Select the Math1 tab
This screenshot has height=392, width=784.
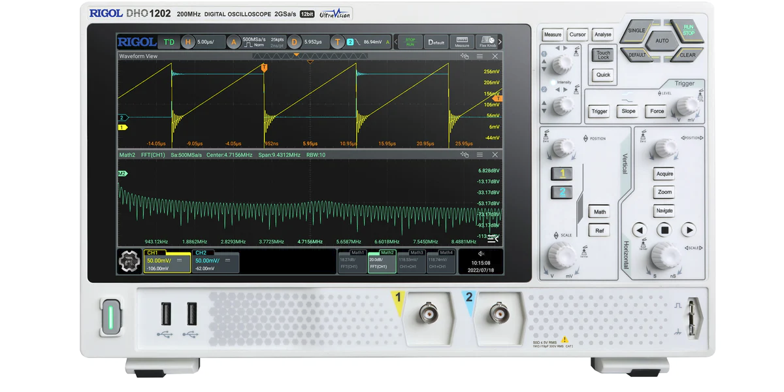(352, 261)
